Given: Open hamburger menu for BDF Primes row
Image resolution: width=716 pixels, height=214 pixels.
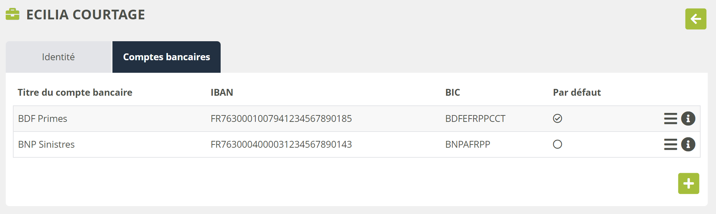Looking at the screenshot, I should pos(670,119).
